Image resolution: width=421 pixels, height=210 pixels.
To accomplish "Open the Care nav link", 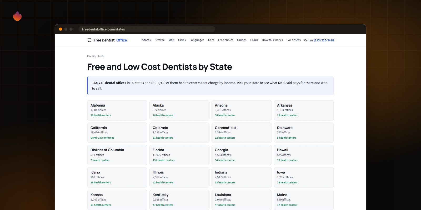I will coord(211,40).
